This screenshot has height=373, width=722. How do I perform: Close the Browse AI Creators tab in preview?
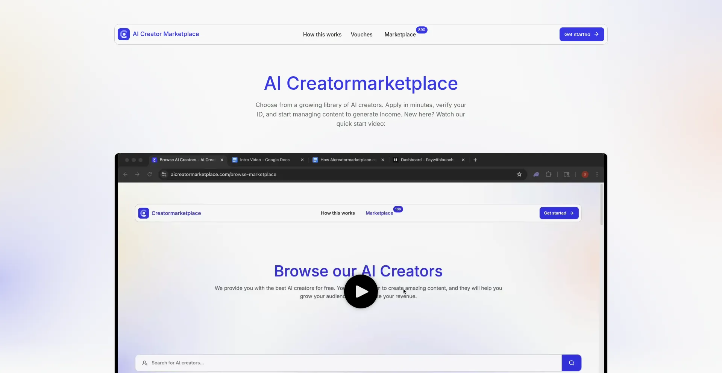(x=222, y=160)
